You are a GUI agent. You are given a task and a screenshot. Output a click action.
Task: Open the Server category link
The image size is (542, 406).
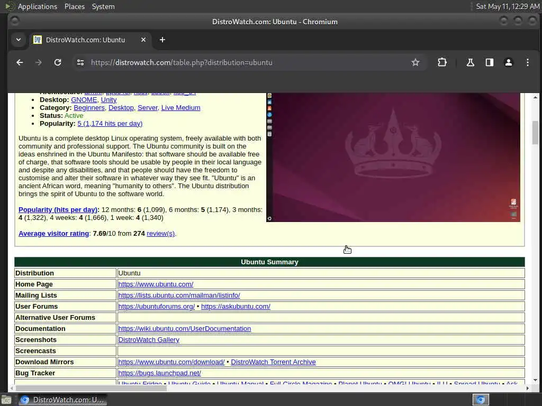tap(148, 108)
